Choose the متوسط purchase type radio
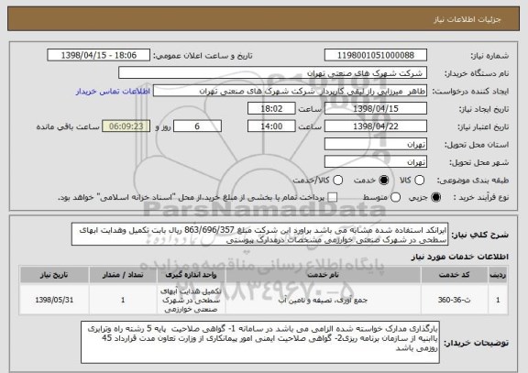Image resolution: width=528 pixels, height=373 pixels. (395, 197)
